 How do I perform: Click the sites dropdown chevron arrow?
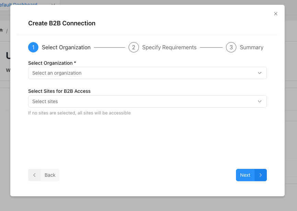(x=260, y=101)
